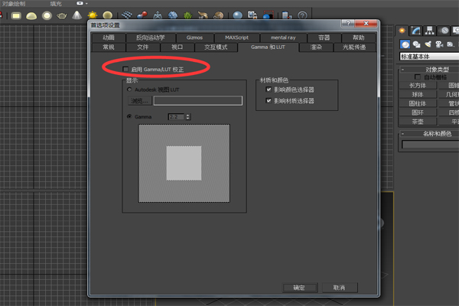Switch to the 渲染 tab
The image size is (459, 306).
[x=316, y=47]
